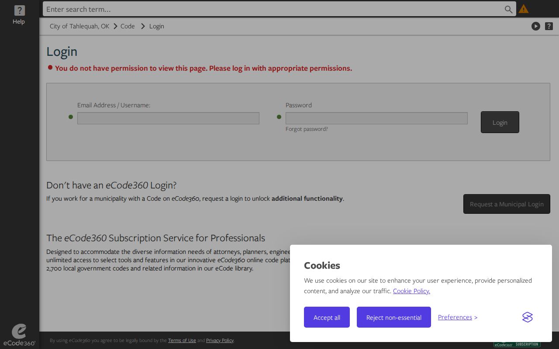559x349 pixels.
Task: Click the cookie consent provider logo icon
Action: pyautogui.click(x=528, y=317)
